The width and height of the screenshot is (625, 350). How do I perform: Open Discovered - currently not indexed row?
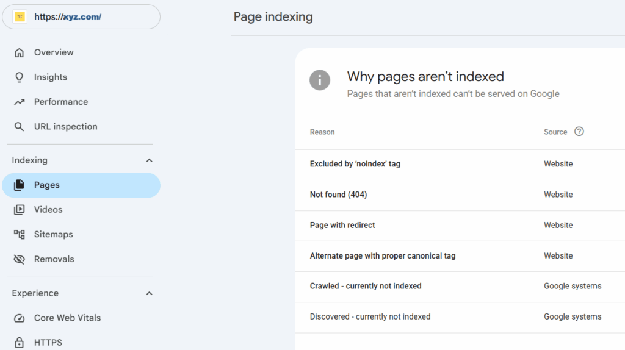(x=460, y=318)
